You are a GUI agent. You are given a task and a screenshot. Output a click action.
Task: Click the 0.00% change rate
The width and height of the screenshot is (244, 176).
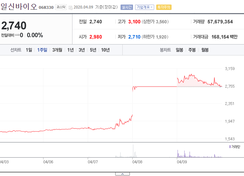35,35
